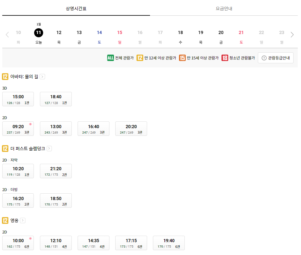
Task: Open the 더 퍼스트 슬램덩크 detail arrow
Action: pyautogui.click(x=50, y=148)
